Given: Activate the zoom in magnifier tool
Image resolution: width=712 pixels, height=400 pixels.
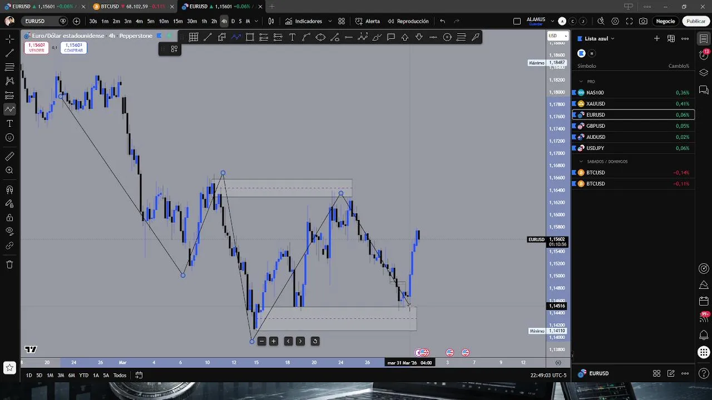Looking at the screenshot, I should 9,171.
